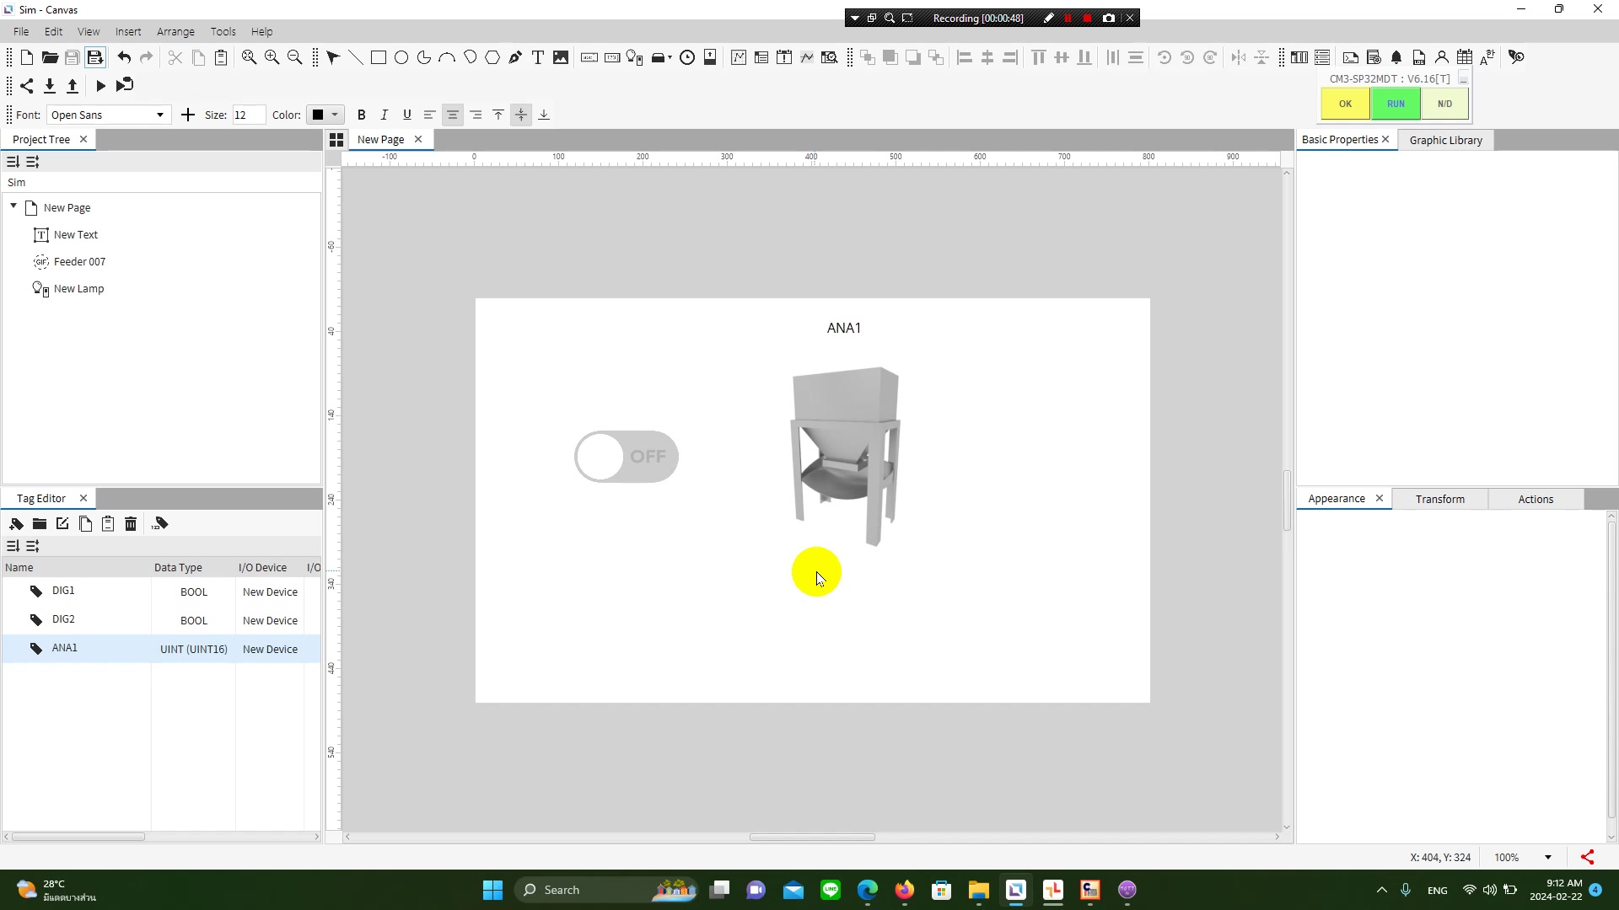The image size is (1619, 910).
Task: Toggle Underline text formatting
Action: click(x=407, y=115)
